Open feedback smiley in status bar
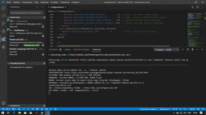 [x=198, y=109]
